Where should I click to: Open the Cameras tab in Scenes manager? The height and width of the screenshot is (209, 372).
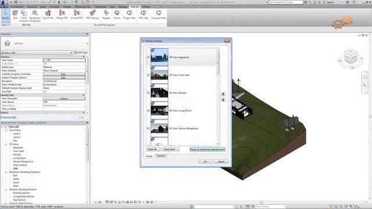pyautogui.click(x=161, y=156)
